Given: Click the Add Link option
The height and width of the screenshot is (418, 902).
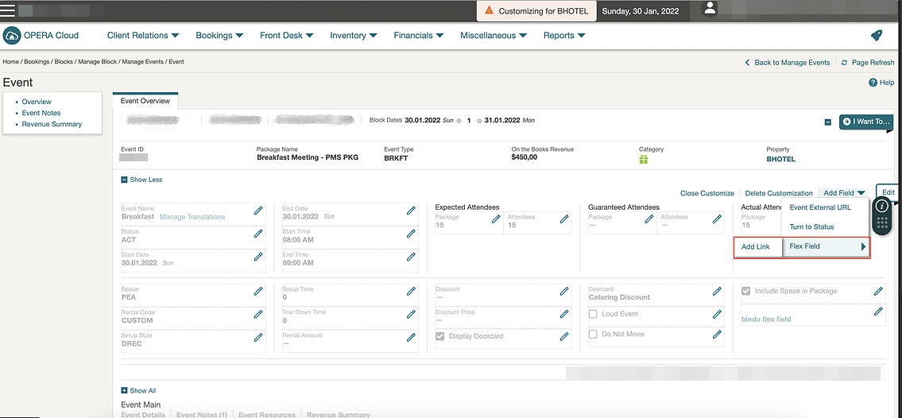Looking at the screenshot, I should (756, 247).
